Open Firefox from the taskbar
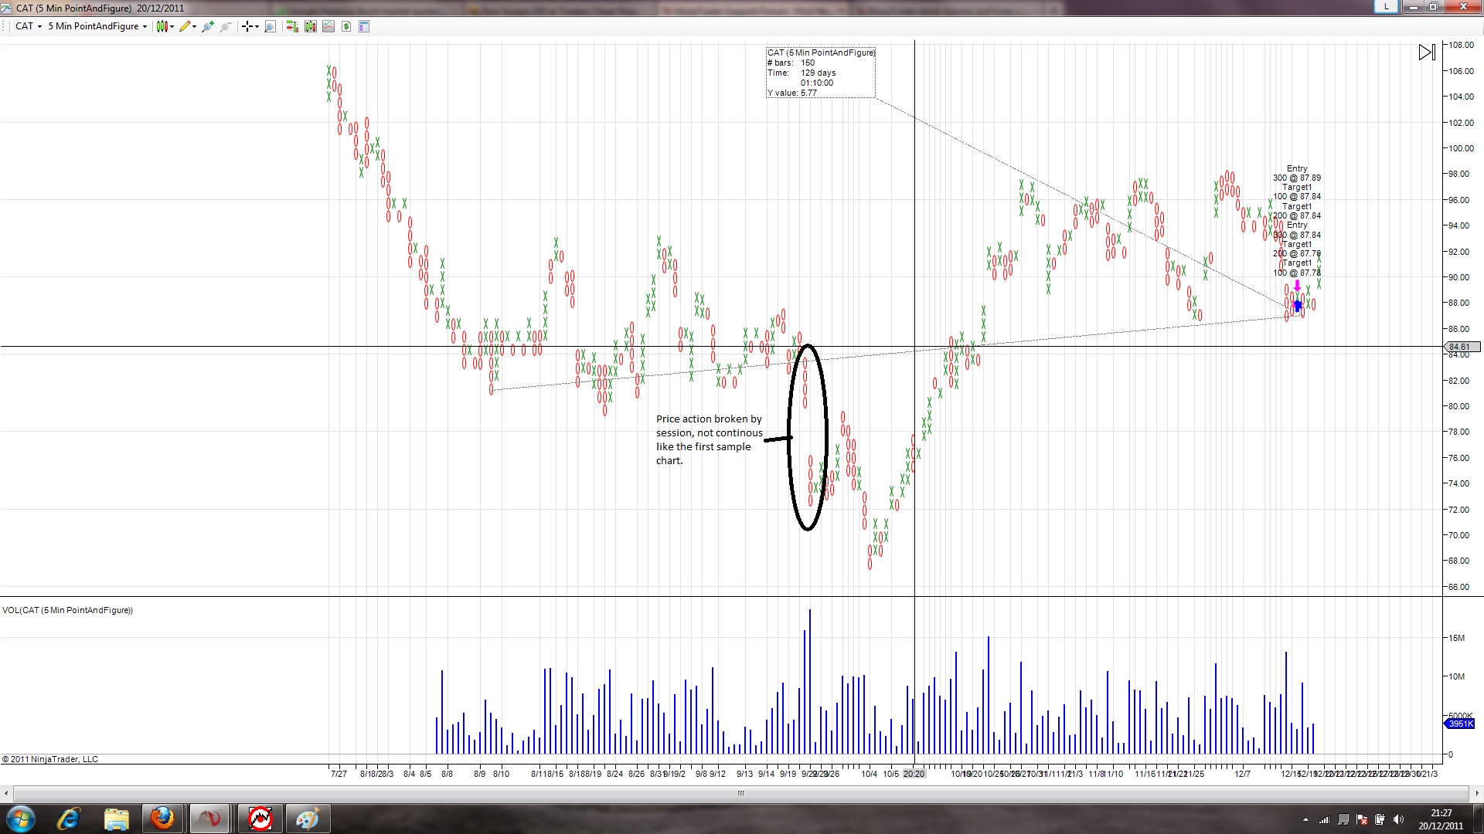Viewport: 1484px width, 834px height. (162, 819)
